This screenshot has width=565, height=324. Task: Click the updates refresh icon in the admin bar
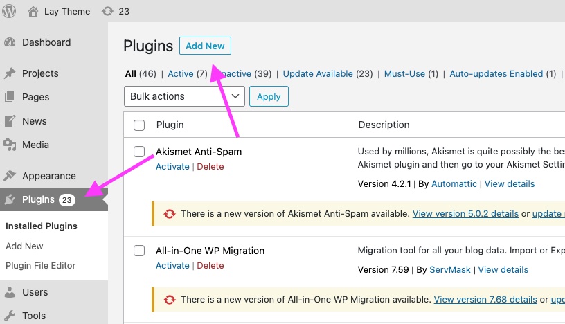[107, 11]
